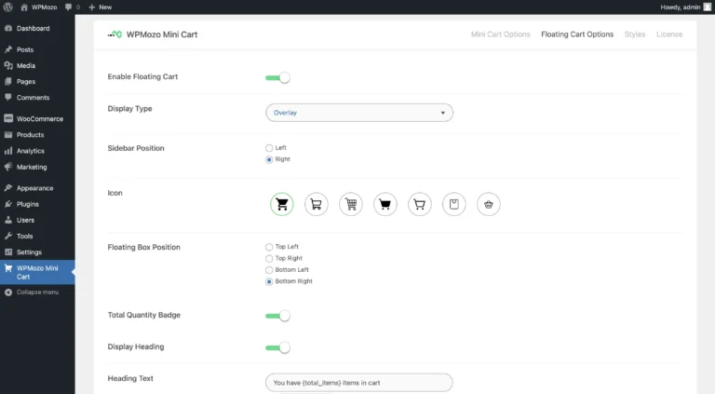Select Right sidebar position
The height and width of the screenshot is (394, 715).
pyautogui.click(x=269, y=159)
